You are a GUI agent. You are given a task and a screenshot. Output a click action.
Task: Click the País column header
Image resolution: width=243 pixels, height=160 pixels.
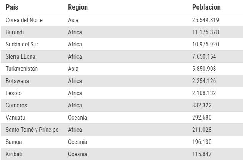(12, 7)
